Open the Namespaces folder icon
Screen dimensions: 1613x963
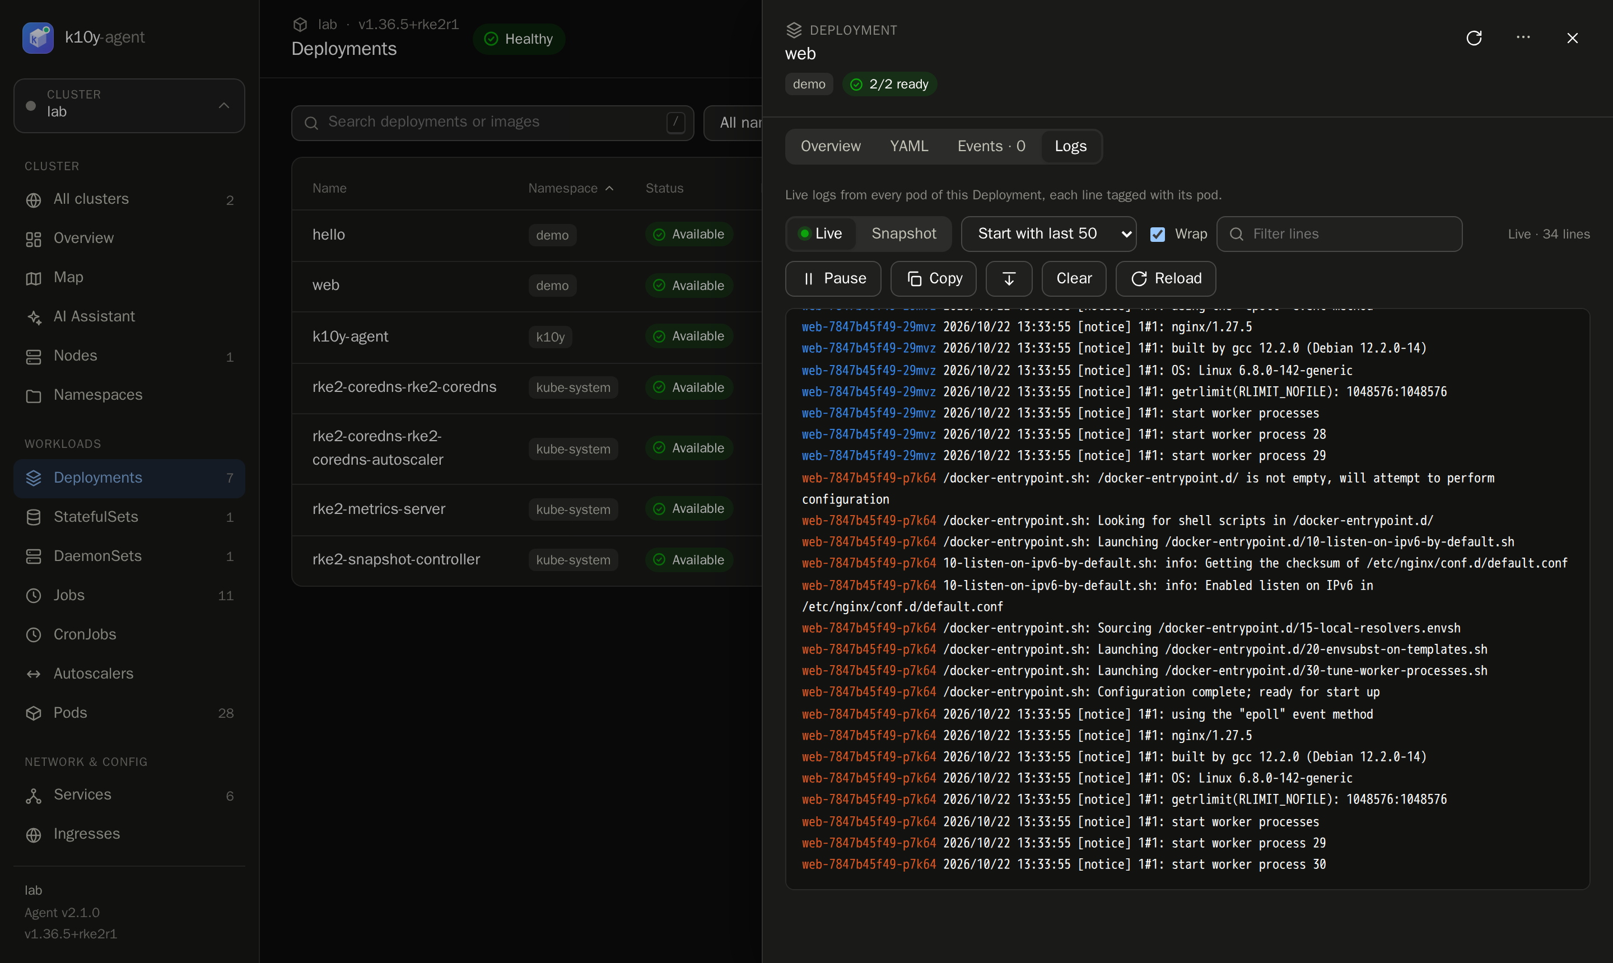tap(34, 396)
